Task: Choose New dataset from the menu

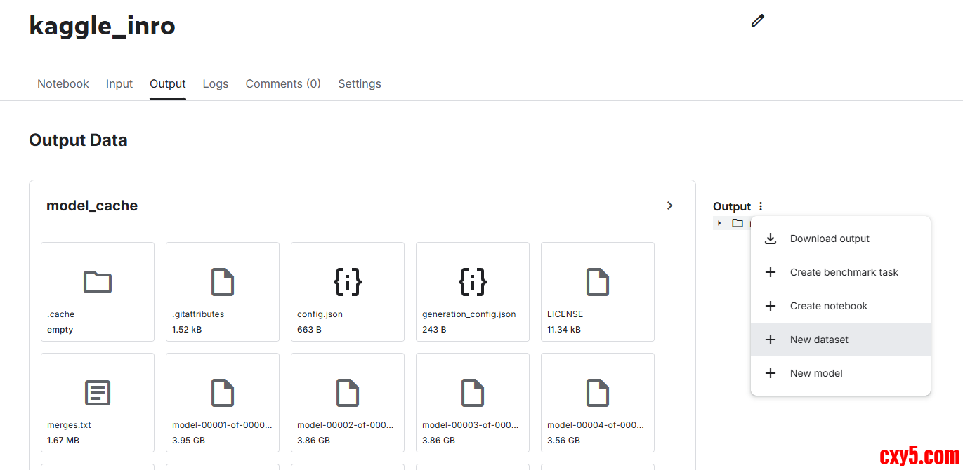Action: (x=819, y=340)
